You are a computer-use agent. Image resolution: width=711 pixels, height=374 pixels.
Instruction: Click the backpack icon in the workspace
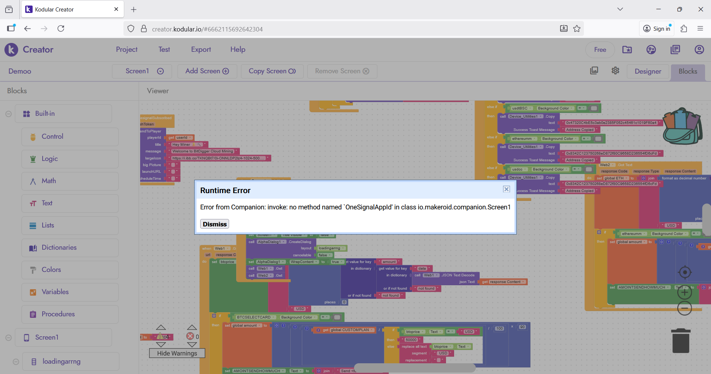coord(682,126)
